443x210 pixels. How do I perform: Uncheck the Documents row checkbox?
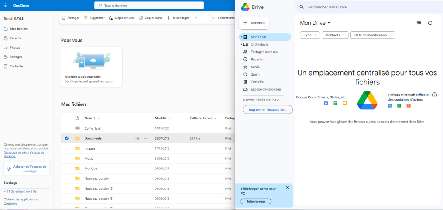[x=67, y=138]
